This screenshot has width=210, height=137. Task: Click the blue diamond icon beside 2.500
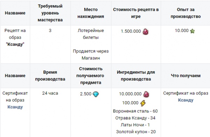click(96, 94)
